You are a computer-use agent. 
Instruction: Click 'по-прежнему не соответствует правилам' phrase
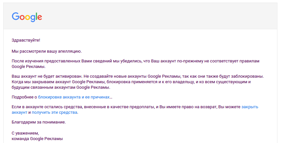click(x=218, y=61)
